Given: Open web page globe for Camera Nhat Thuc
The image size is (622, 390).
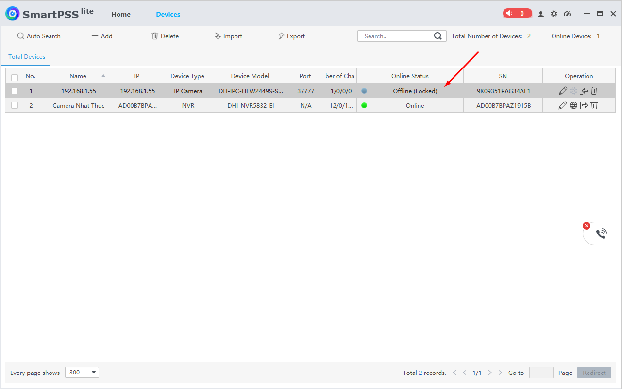Looking at the screenshot, I should coord(573,105).
